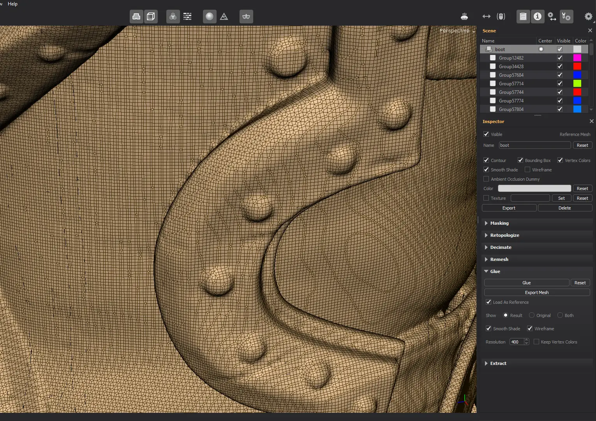Enable the Texture checkbox
Image resolution: width=596 pixels, height=421 pixels.
(486, 198)
